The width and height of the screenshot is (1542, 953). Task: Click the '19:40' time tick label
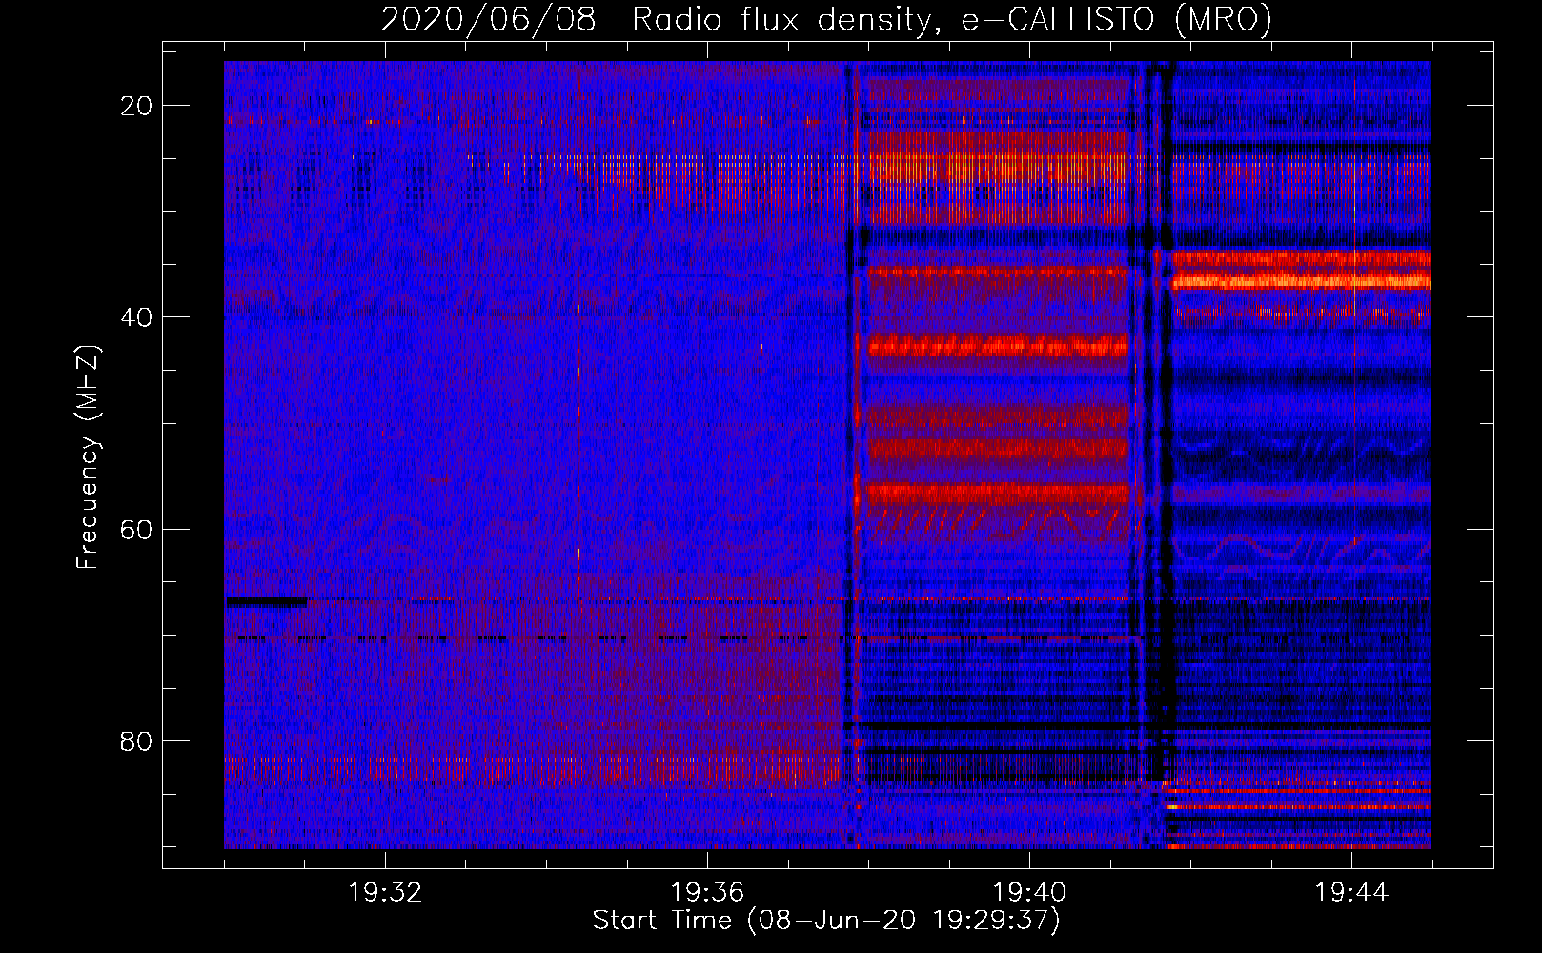pyautogui.click(x=1029, y=893)
